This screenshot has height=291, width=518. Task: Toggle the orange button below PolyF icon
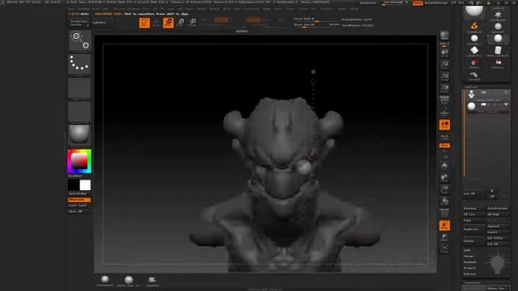[x=444, y=226]
